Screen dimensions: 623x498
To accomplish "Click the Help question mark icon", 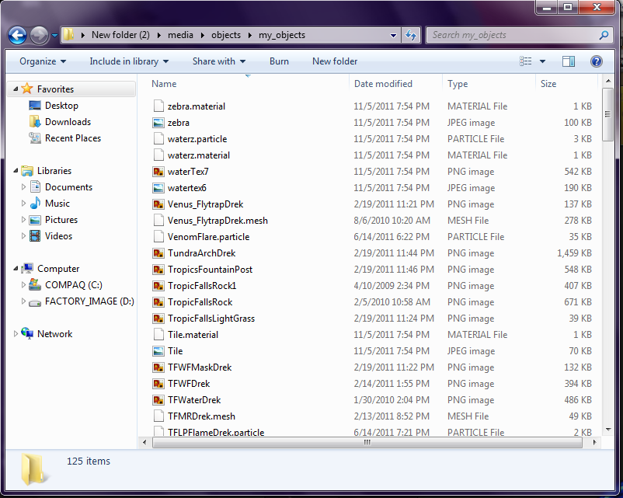I will pos(596,61).
